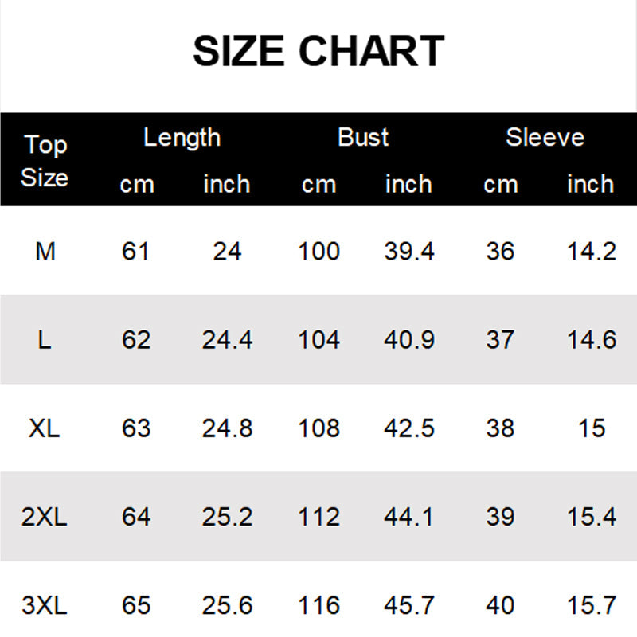Select the 104 cm bust value
637x637 pixels.
(x=318, y=340)
